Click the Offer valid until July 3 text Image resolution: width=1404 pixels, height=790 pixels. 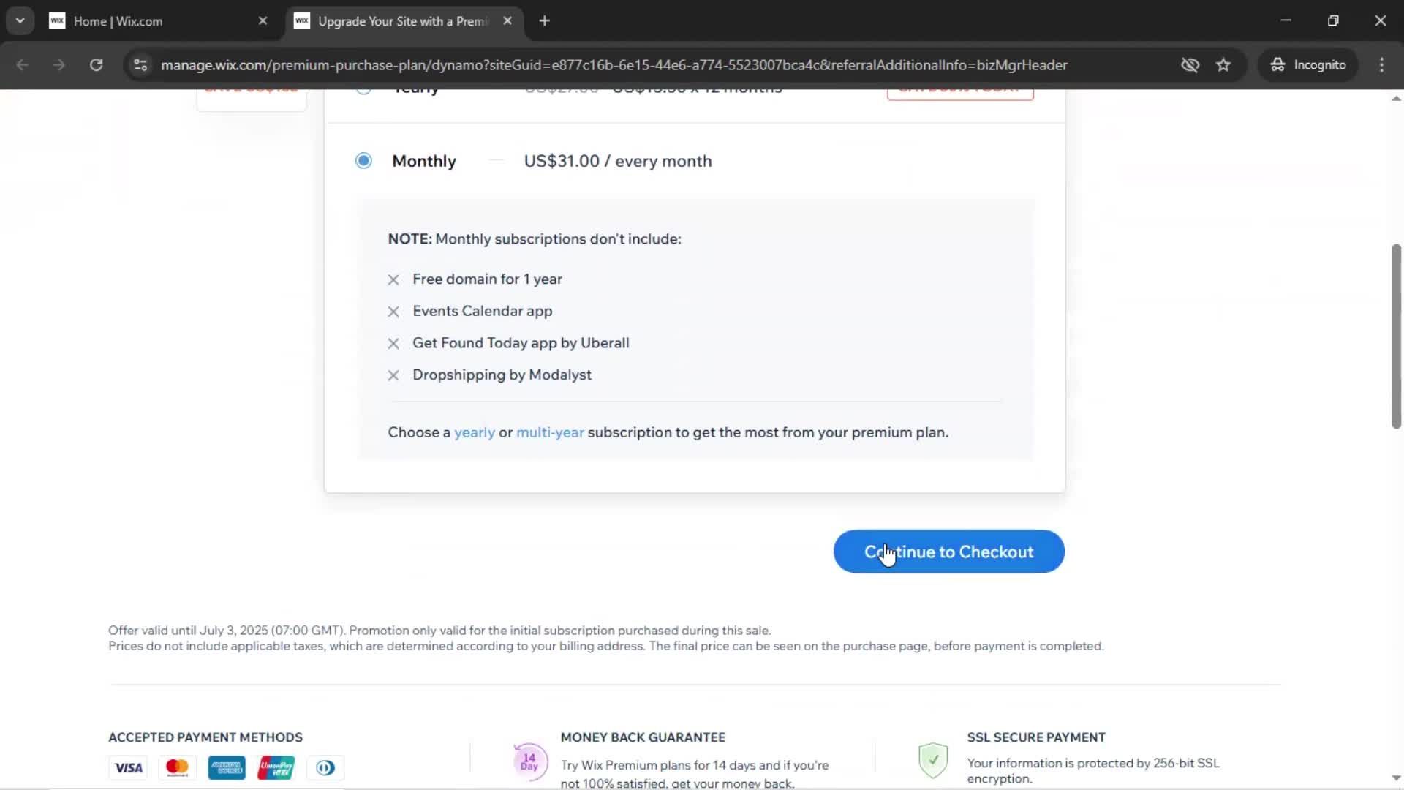pos(439,631)
